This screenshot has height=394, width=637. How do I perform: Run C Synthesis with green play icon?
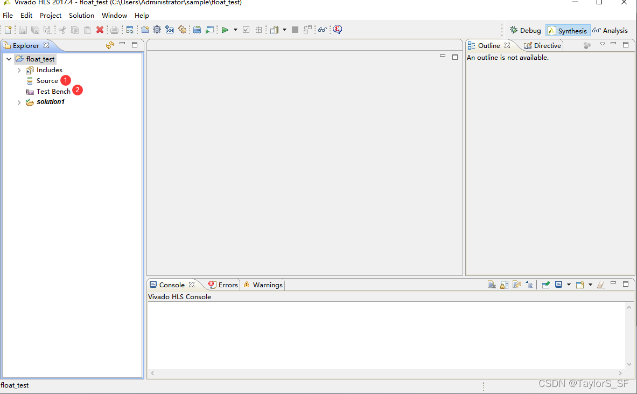pyautogui.click(x=225, y=30)
